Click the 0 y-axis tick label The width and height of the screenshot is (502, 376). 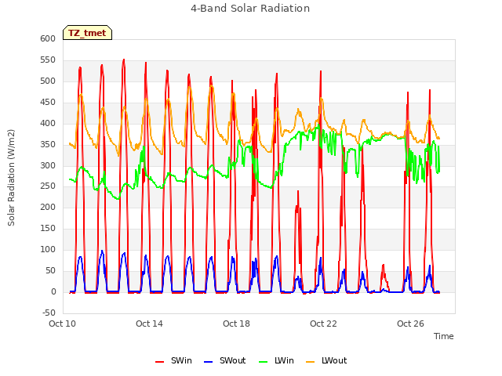point(53,291)
